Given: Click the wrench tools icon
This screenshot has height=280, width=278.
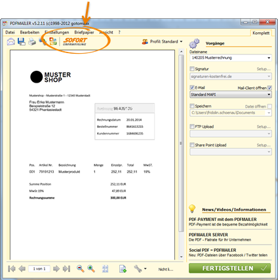Looking at the screenshot, I should [138, 269].
